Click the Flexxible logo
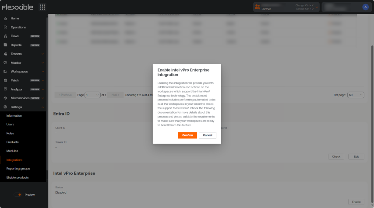374x208 pixels. [x=18, y=7]
